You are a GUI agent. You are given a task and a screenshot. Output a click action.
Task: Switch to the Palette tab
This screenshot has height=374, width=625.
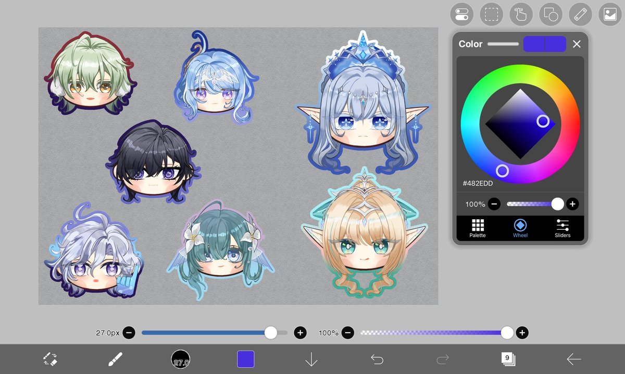coord(478,228)
